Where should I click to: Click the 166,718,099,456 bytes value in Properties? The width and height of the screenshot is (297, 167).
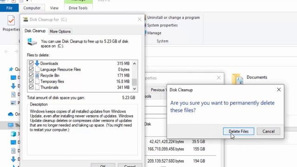(x=166, y=149)
